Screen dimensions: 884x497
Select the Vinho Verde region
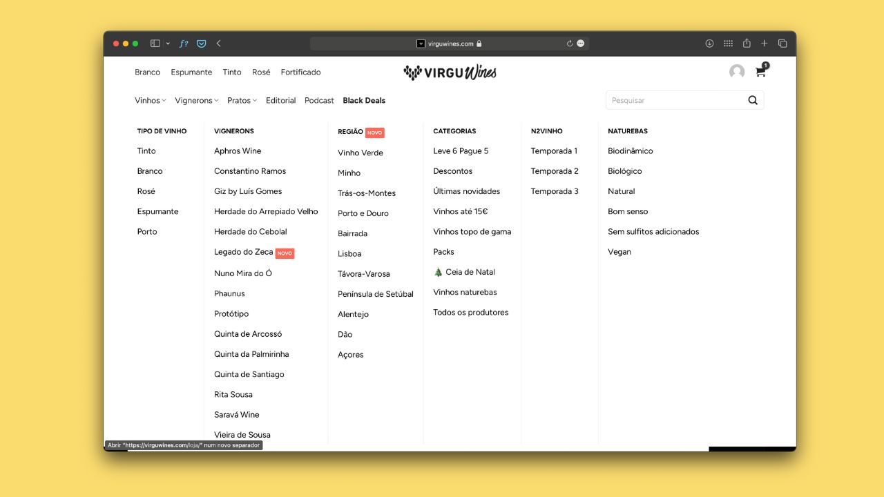(x=361, y=153)
